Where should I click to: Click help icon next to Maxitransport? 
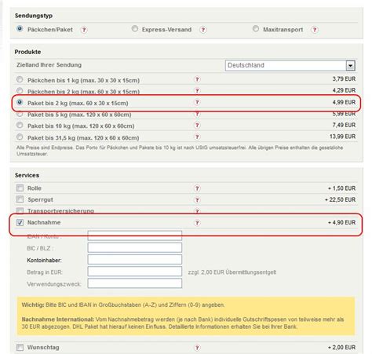(x=315, y=30)
